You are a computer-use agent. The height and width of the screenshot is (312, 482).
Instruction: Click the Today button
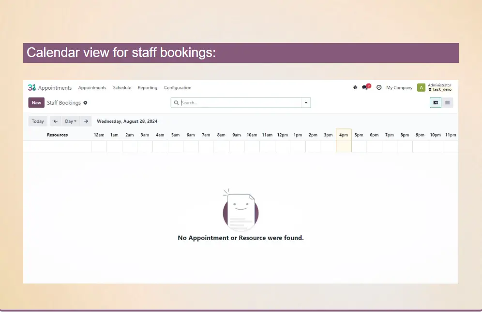click(x=38, y=121)
